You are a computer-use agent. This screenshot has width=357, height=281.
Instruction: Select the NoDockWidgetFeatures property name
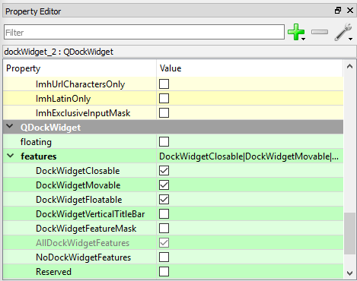point(84,257)
